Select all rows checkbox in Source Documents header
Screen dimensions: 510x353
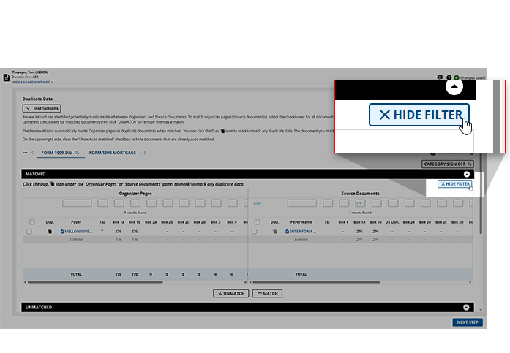pos(257,222)
